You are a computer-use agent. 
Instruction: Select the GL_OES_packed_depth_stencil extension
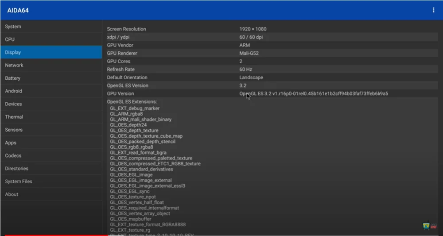[x=143, y=141]
